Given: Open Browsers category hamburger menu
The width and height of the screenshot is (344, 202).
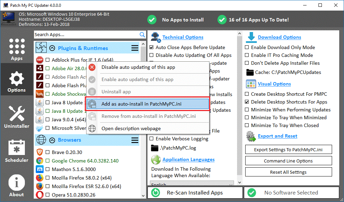Looking at the screenshot, I should point(135,140).
